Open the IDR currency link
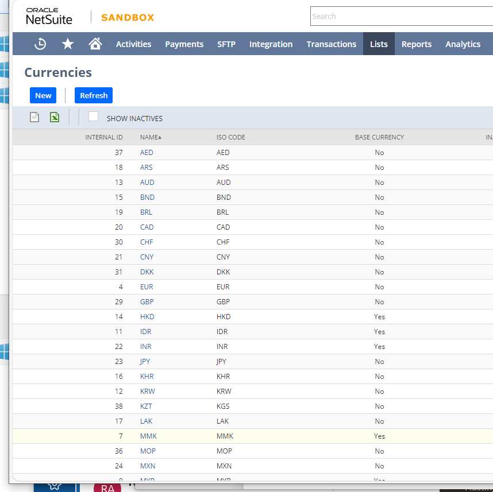Image resolution: width=493 pixels, height=492 pixels. point(145,331)
